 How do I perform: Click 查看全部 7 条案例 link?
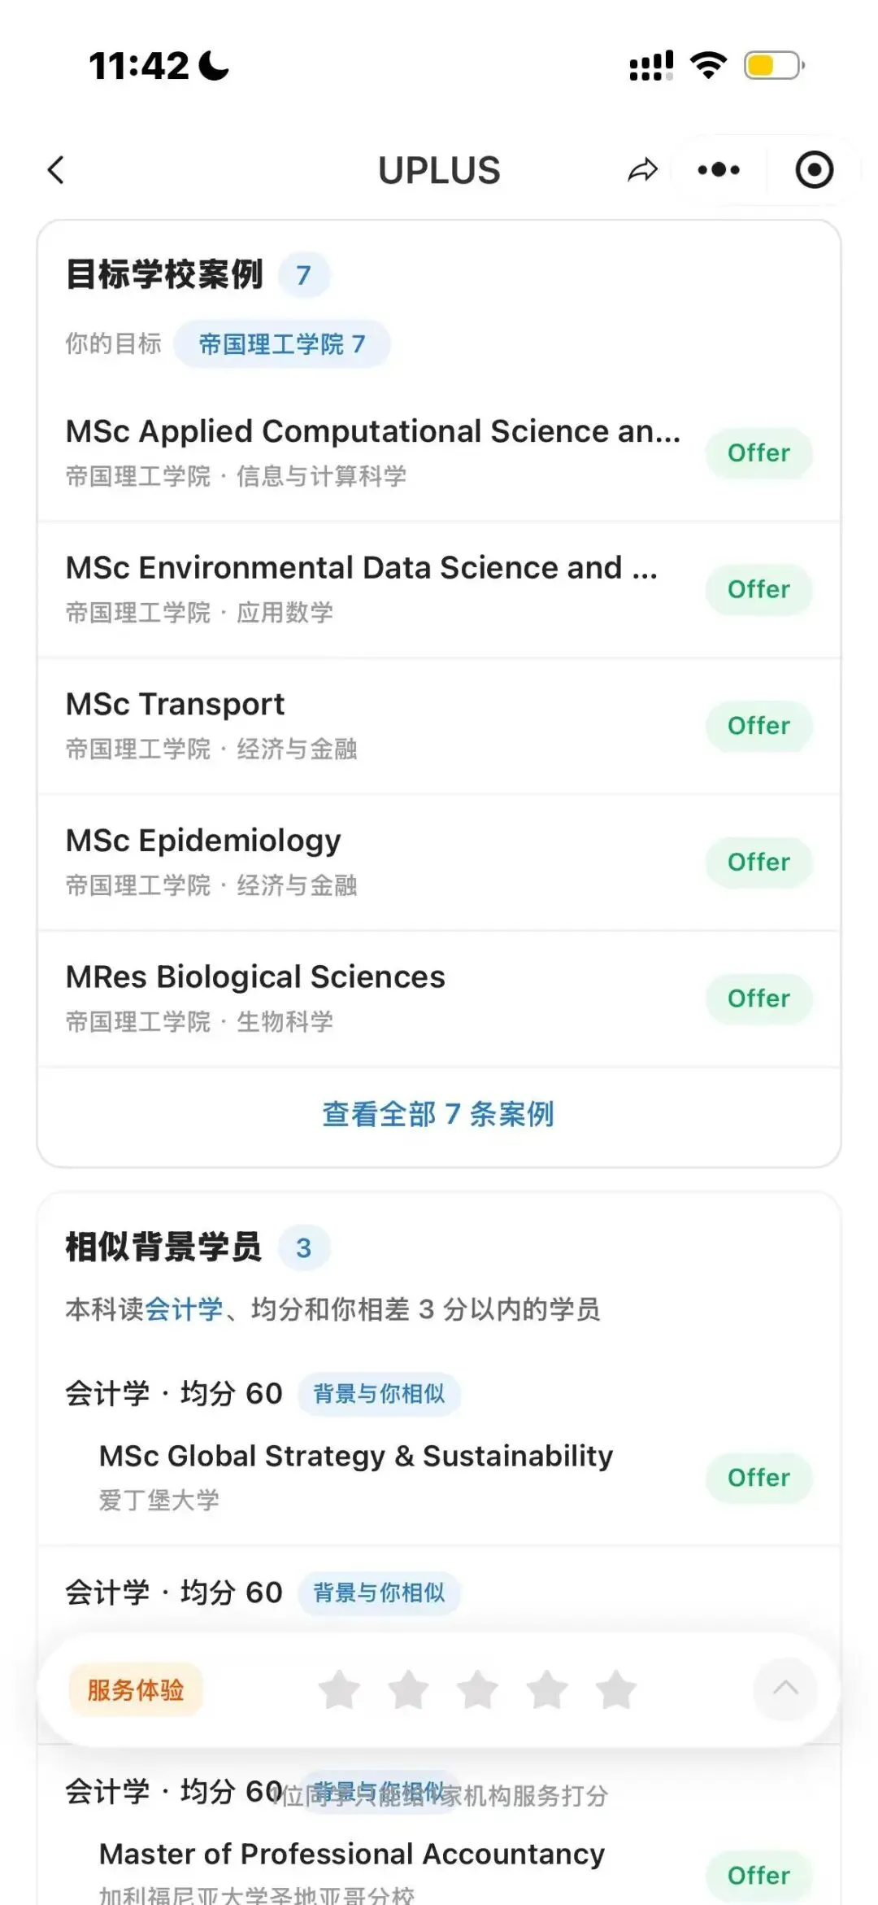438,1114
